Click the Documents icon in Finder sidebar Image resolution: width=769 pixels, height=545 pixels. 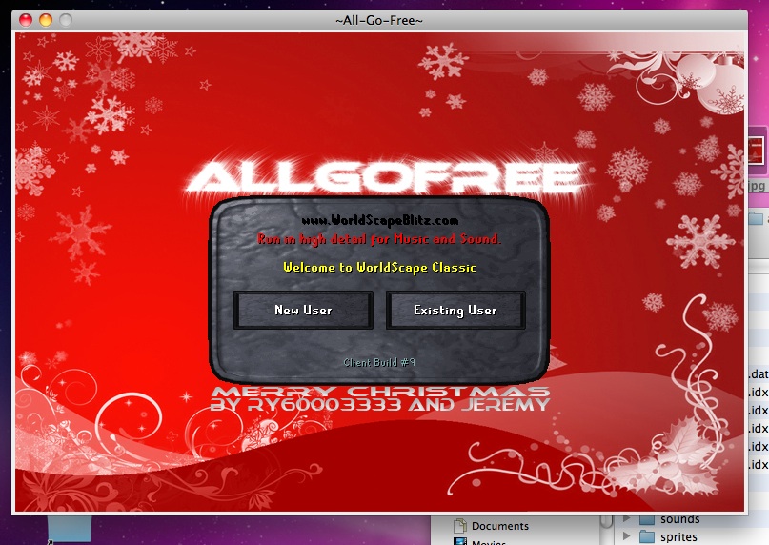(460, 526)
